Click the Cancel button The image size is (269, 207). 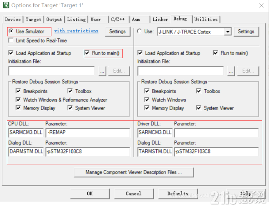(x=134, y=194)
